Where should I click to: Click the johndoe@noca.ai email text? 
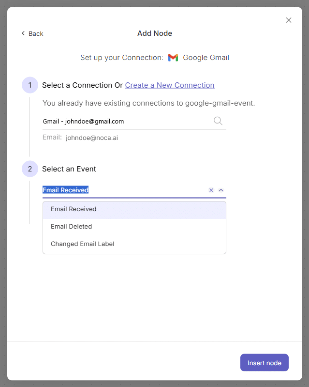pyautogui.click(x=92, y=138)
